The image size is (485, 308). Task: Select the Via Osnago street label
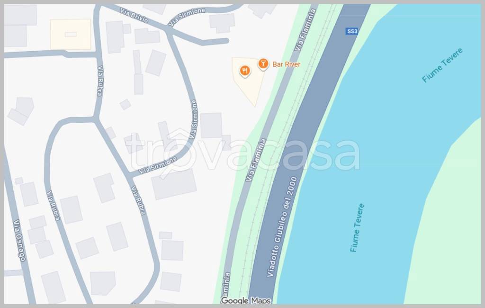pyautogui.click(x=19, y=240)
